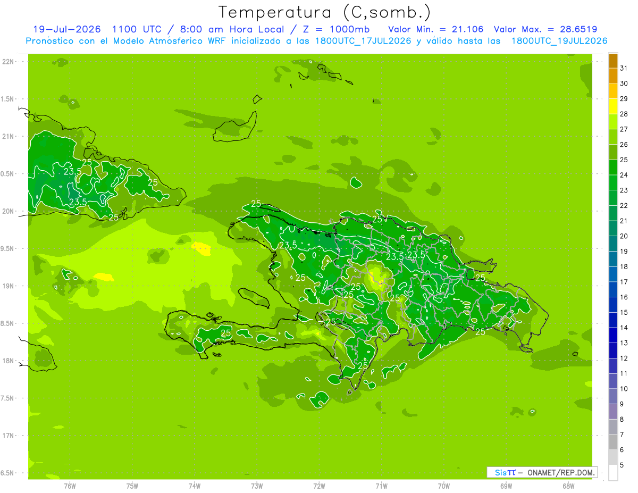Click the "1100 UTC" time text
Viewport: 638px width, 493px height.
(136, 29)
